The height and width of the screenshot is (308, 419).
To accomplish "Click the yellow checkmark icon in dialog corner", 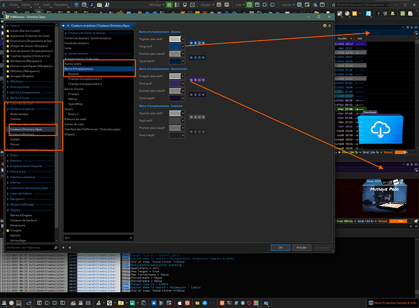I will click(x=324, y=25).
